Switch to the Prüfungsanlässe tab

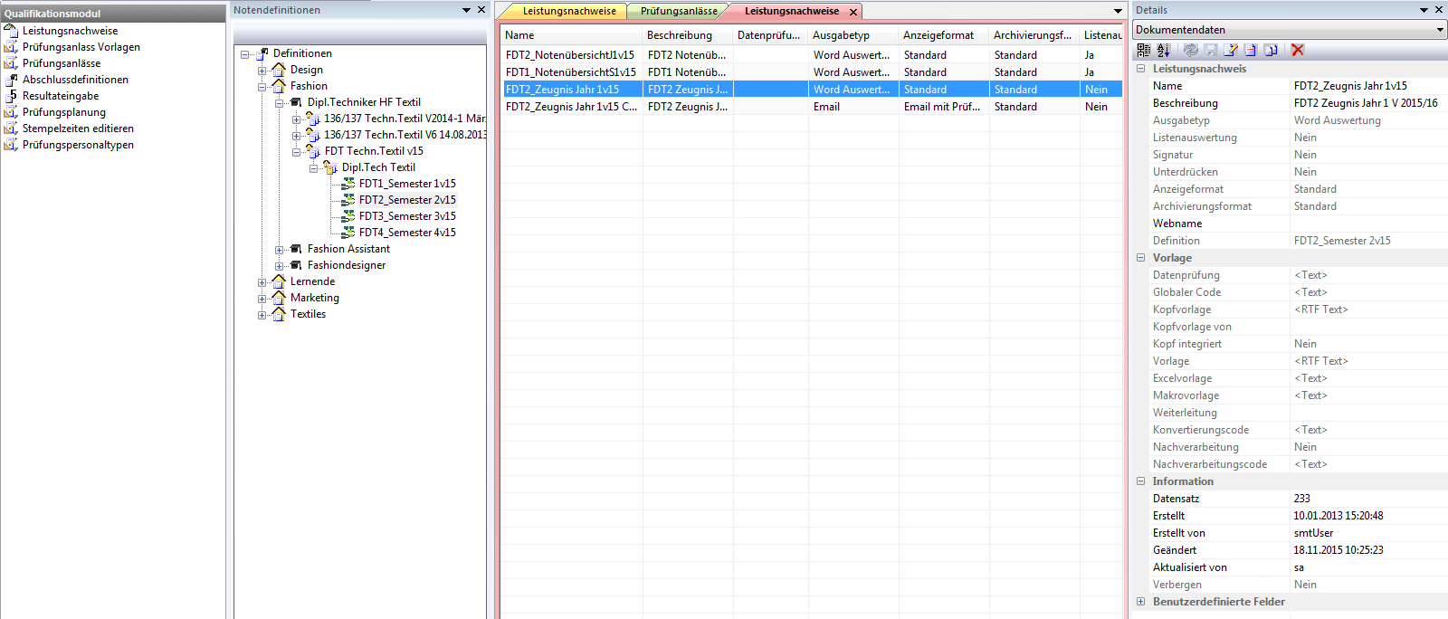point(678,12)
